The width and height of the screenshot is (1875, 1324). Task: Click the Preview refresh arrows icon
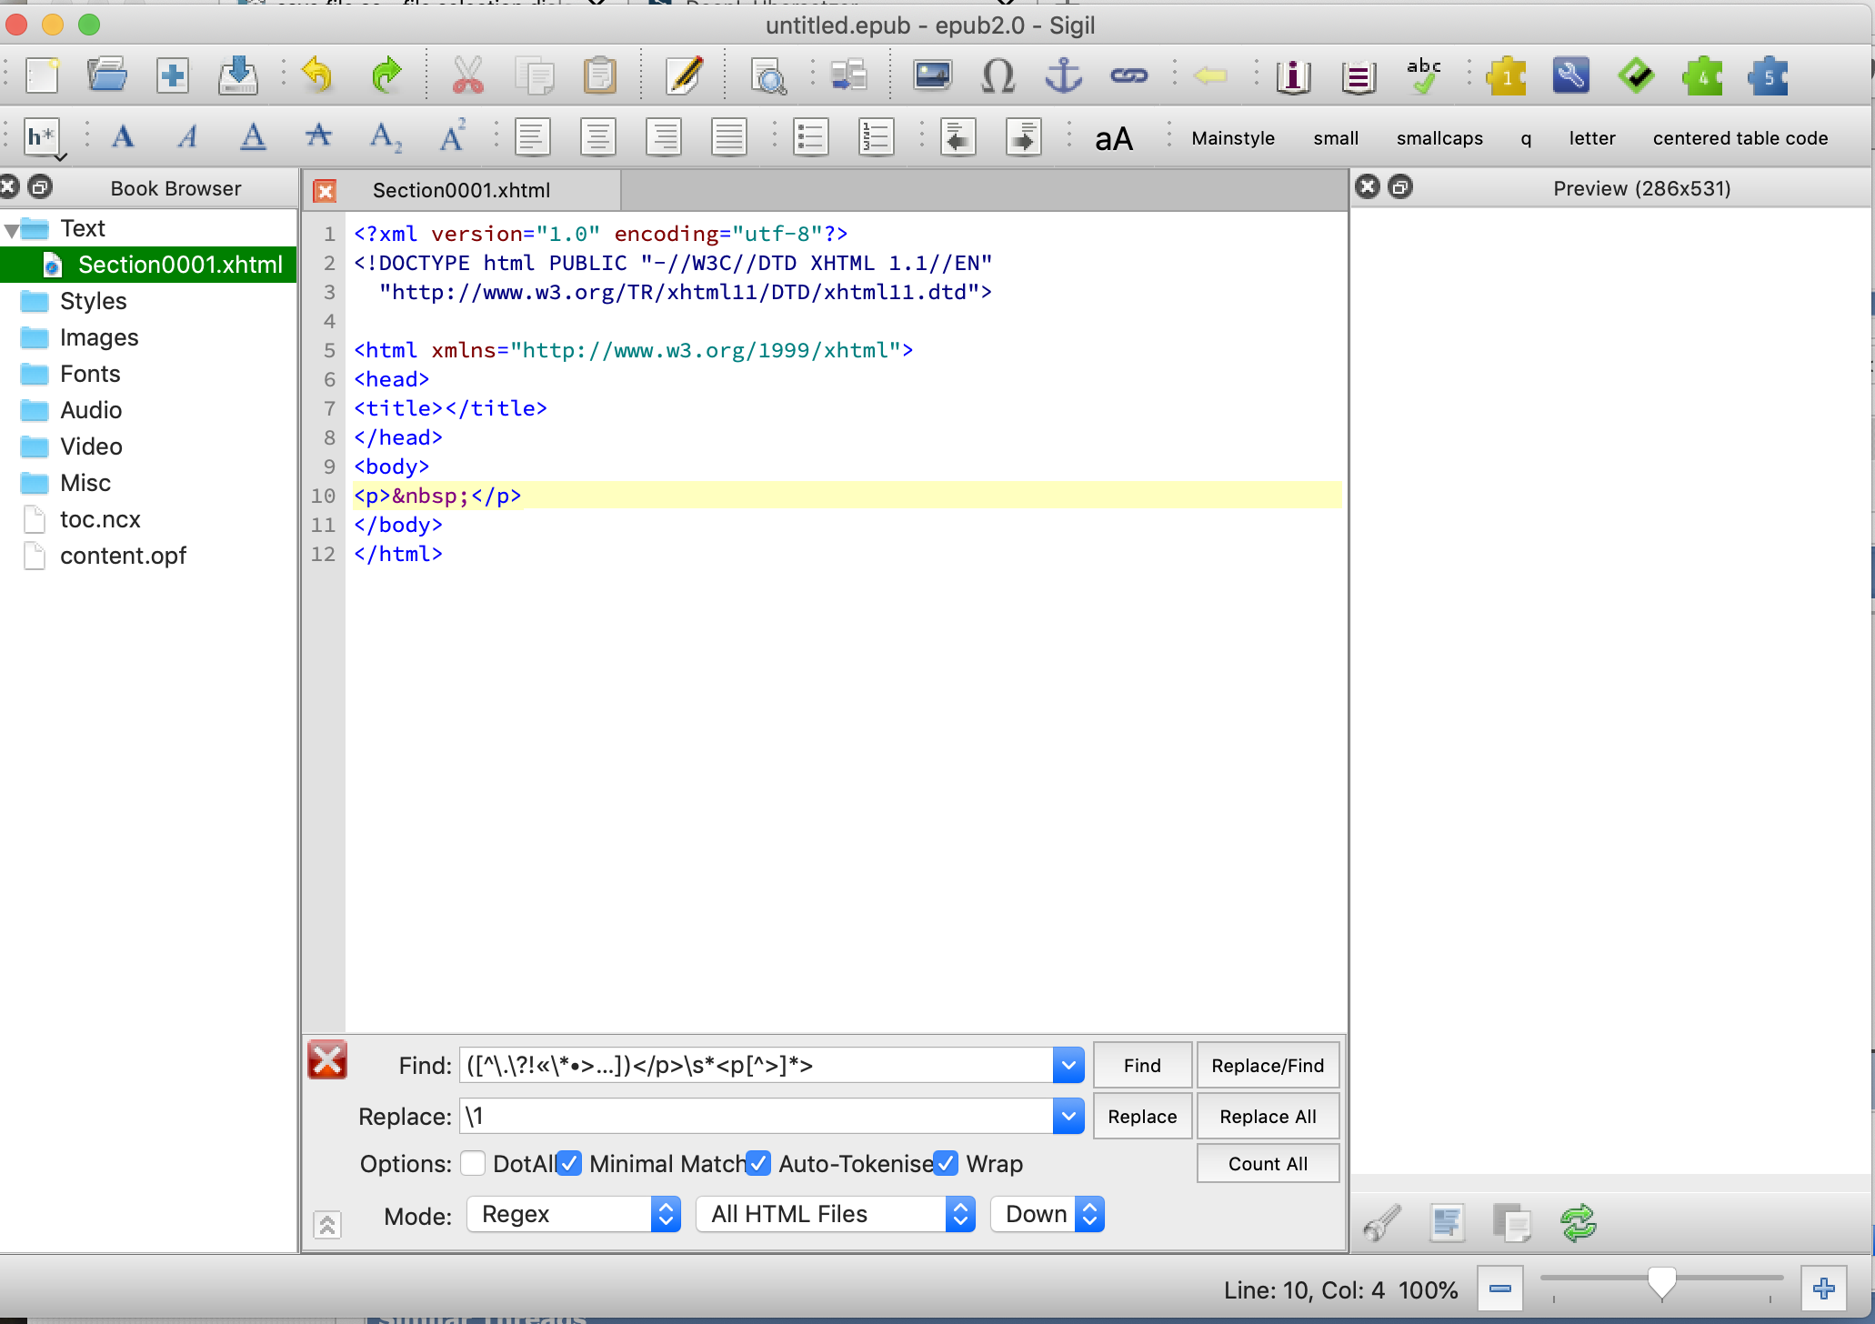[1579, 1223]
